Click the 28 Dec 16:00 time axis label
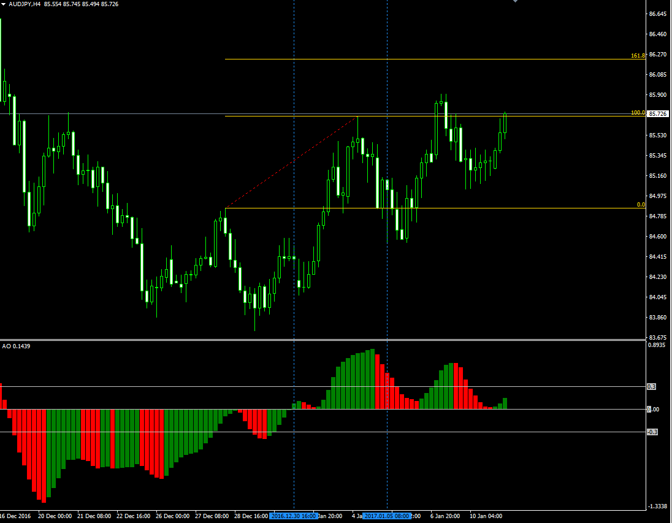The width and height of the screenshot is (672, 523). point(251,516)
